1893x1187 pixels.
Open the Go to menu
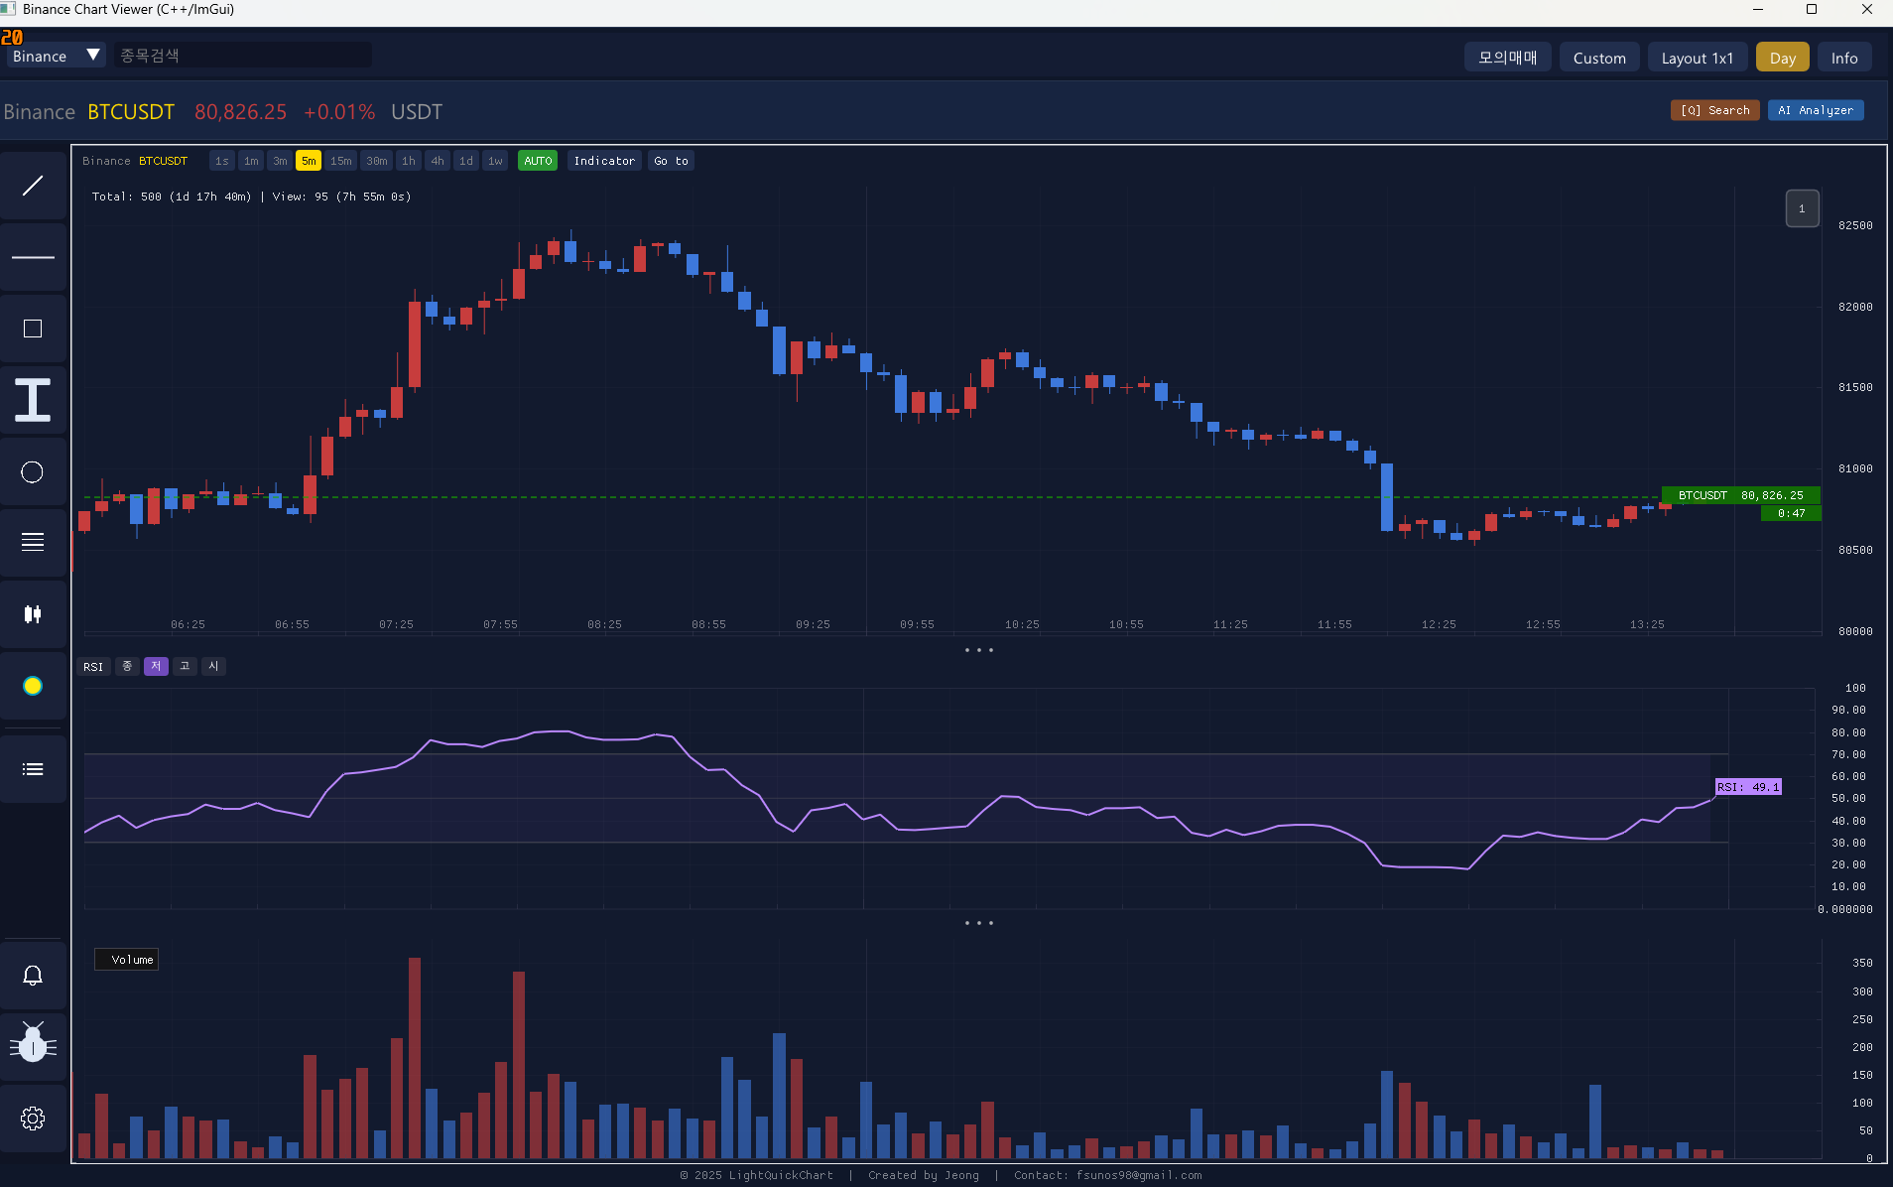(x=671, y=161)
